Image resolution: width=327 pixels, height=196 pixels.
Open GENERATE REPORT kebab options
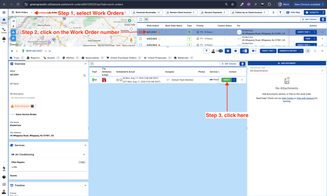pyautogui.click(x=301, y=51)
